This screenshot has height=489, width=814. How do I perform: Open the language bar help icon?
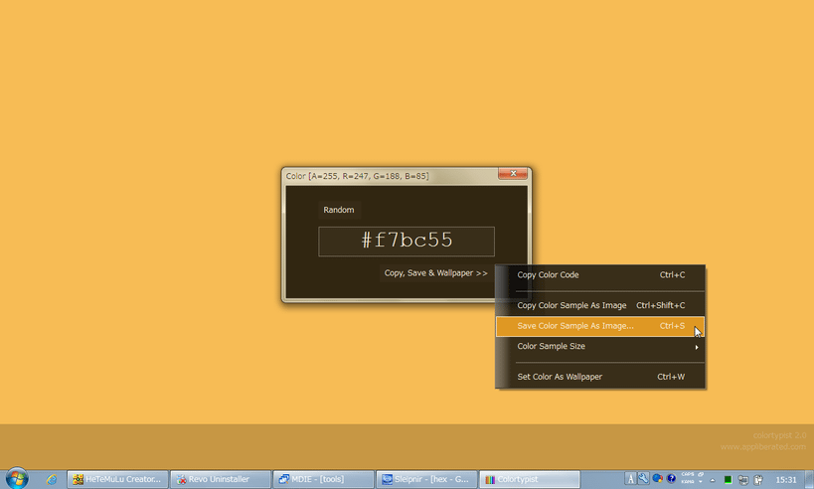pos(671,479)
